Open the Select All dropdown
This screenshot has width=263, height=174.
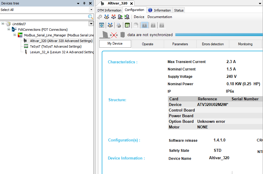point(91,10)
